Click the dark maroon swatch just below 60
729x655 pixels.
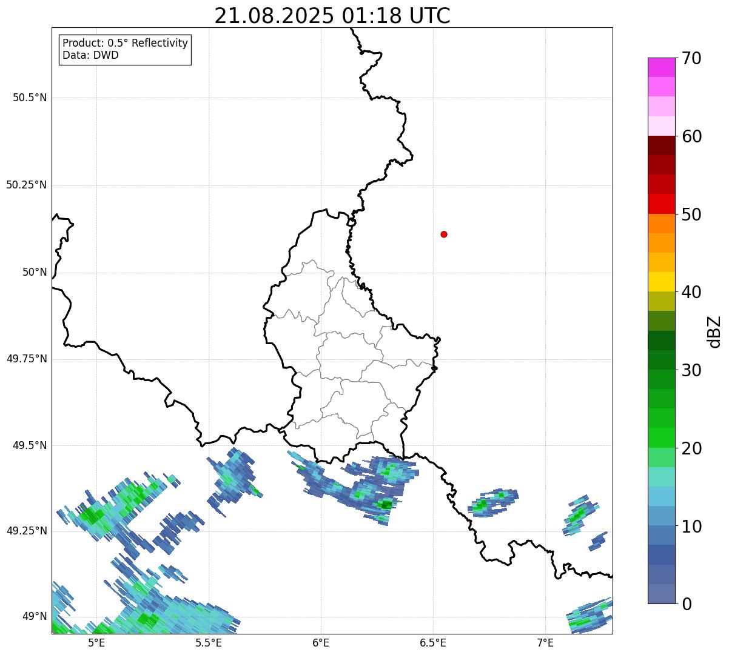(x=661, y=145)
